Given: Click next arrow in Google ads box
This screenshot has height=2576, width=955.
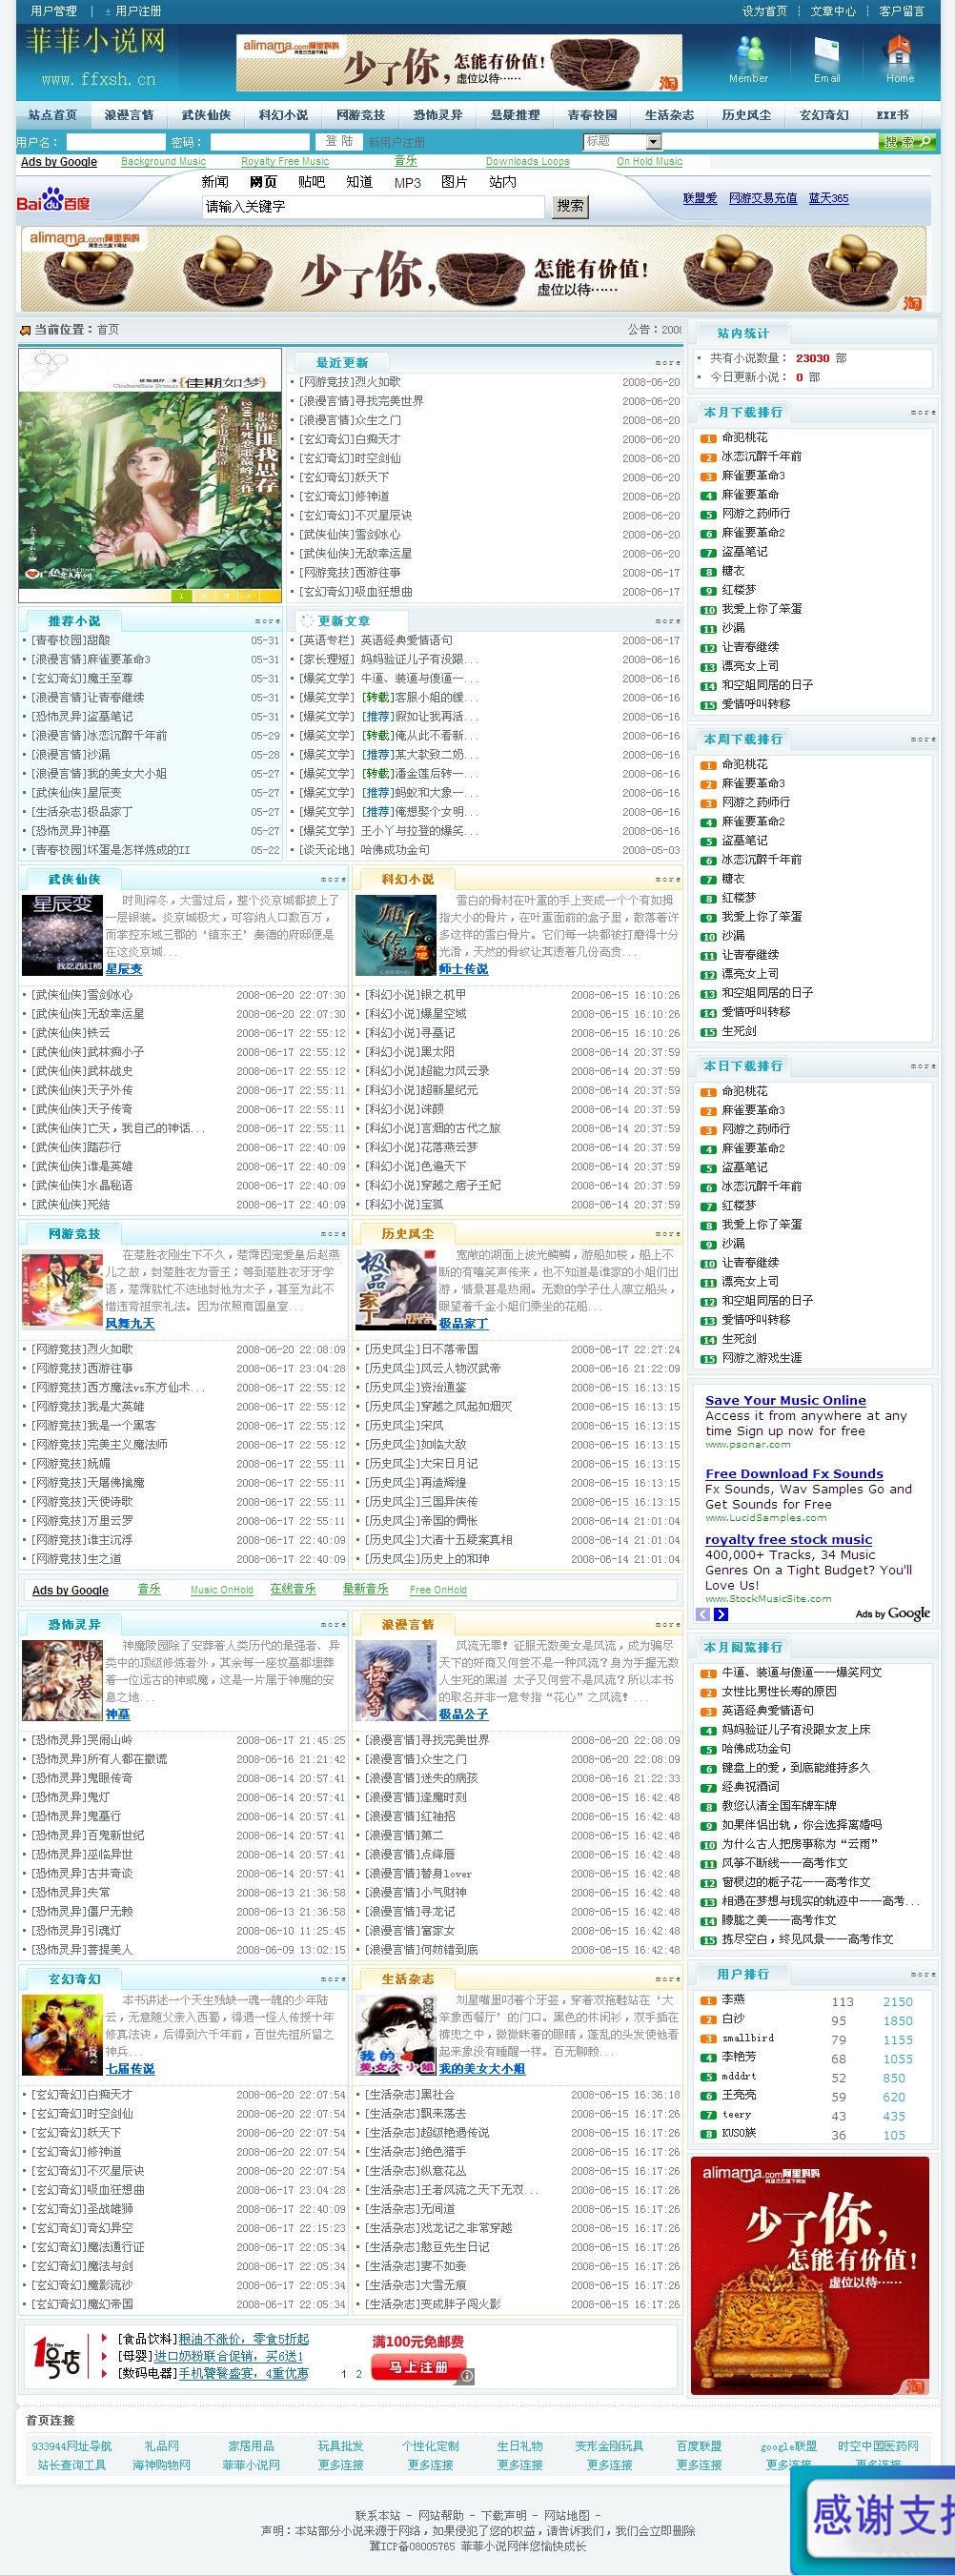Looking at the screenshot, I should pos(721,1614).
